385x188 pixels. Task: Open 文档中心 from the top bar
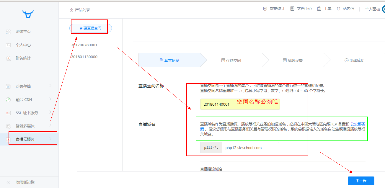click(301, 9)
